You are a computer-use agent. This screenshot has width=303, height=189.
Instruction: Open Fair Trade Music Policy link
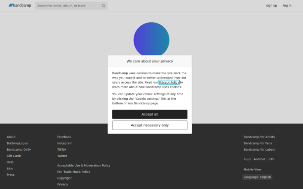[x=74, y=172]
